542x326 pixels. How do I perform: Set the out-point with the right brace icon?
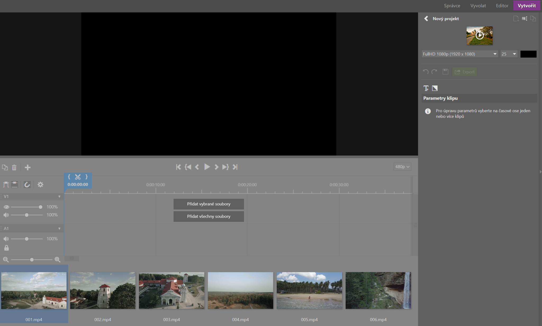[x=86, y=177]
